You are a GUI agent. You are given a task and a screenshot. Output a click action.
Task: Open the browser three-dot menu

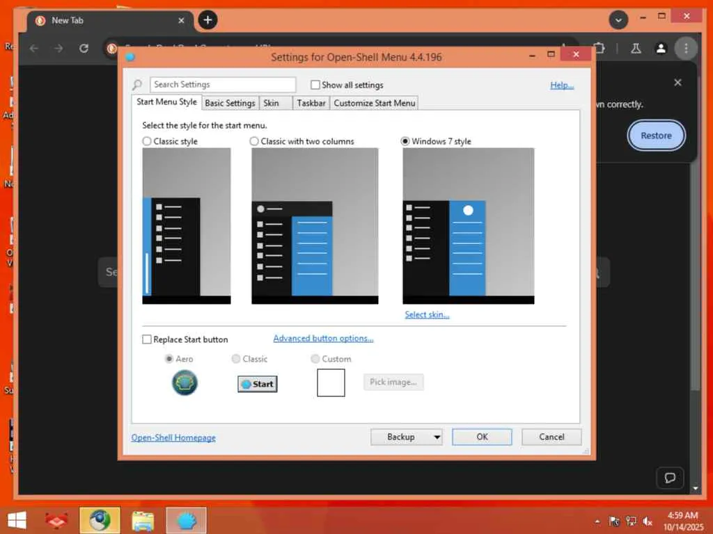tap(686, 48)
